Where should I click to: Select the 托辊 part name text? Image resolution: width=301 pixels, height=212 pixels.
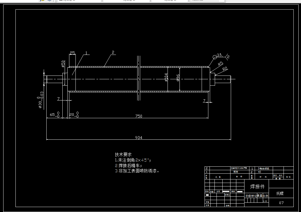tap(280, 193)
